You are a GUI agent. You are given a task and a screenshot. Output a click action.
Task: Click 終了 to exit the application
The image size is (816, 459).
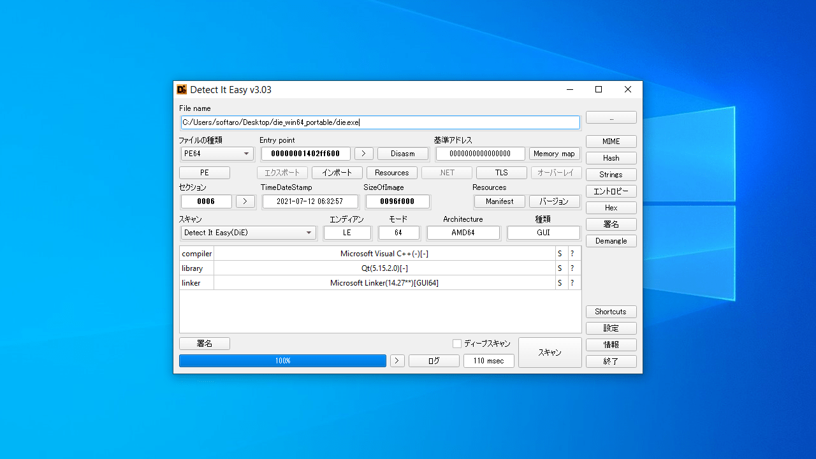tap(611, 361)
